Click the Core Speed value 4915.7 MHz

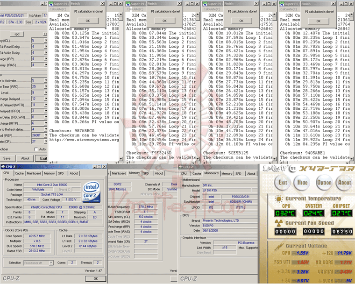pyautogui.click(x=37, y=236)
